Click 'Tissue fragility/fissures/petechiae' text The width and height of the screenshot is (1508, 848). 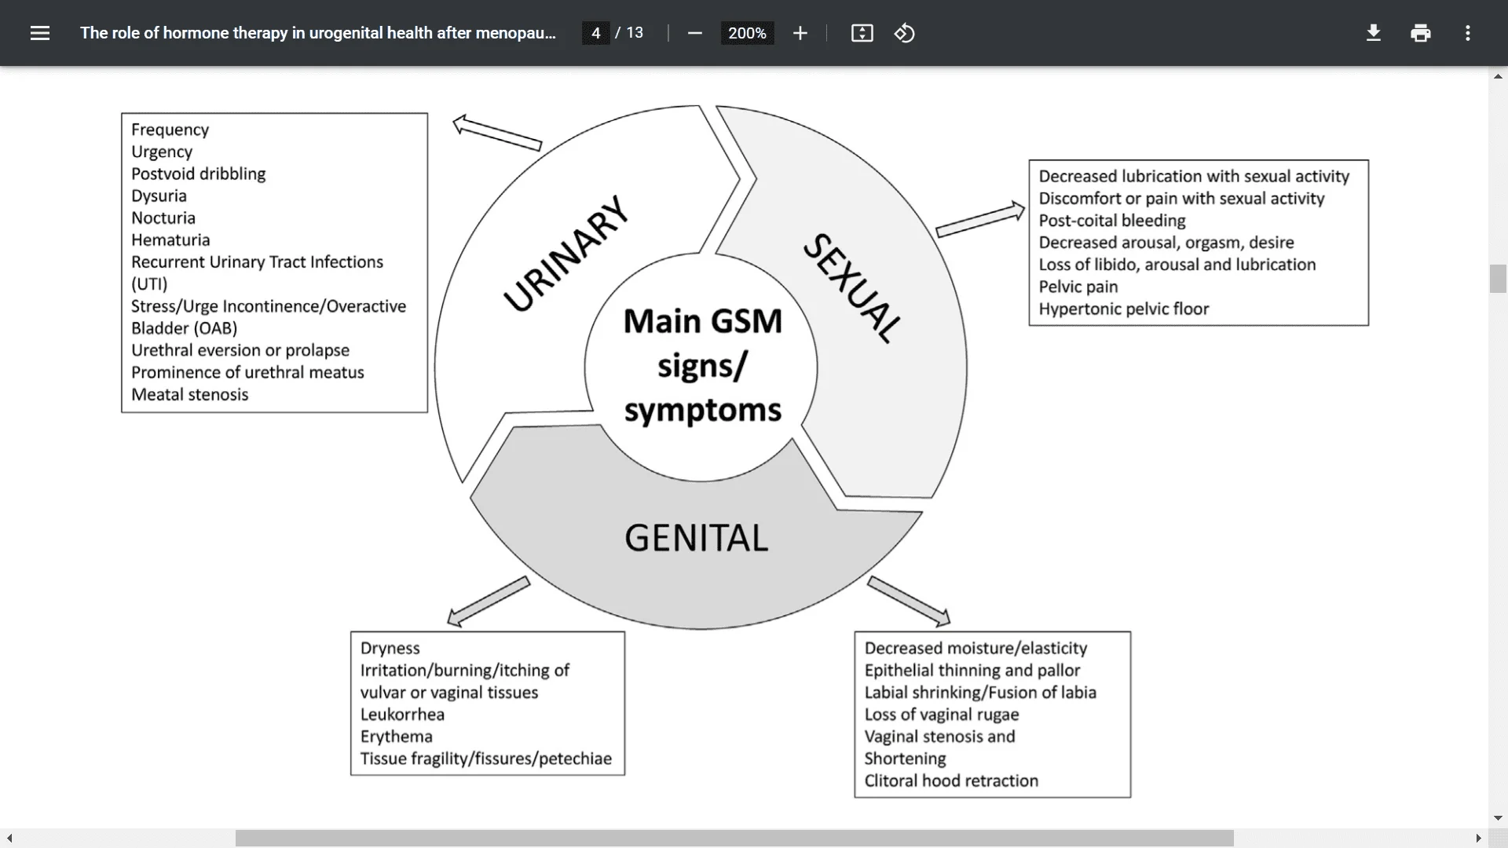(x=486, y=758)
